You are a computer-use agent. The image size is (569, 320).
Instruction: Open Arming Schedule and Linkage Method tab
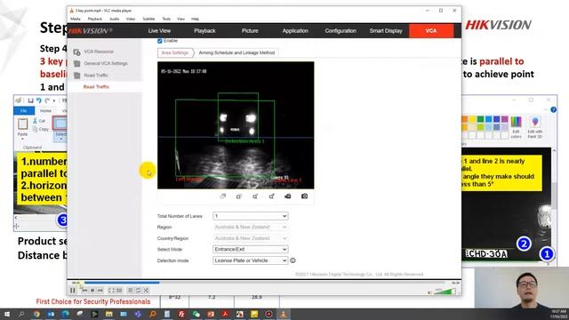point(236,52)
